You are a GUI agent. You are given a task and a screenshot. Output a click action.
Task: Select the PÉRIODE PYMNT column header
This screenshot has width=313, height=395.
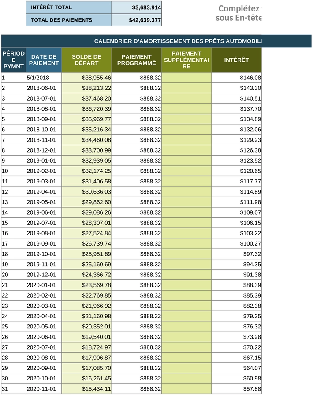point(14,60)
